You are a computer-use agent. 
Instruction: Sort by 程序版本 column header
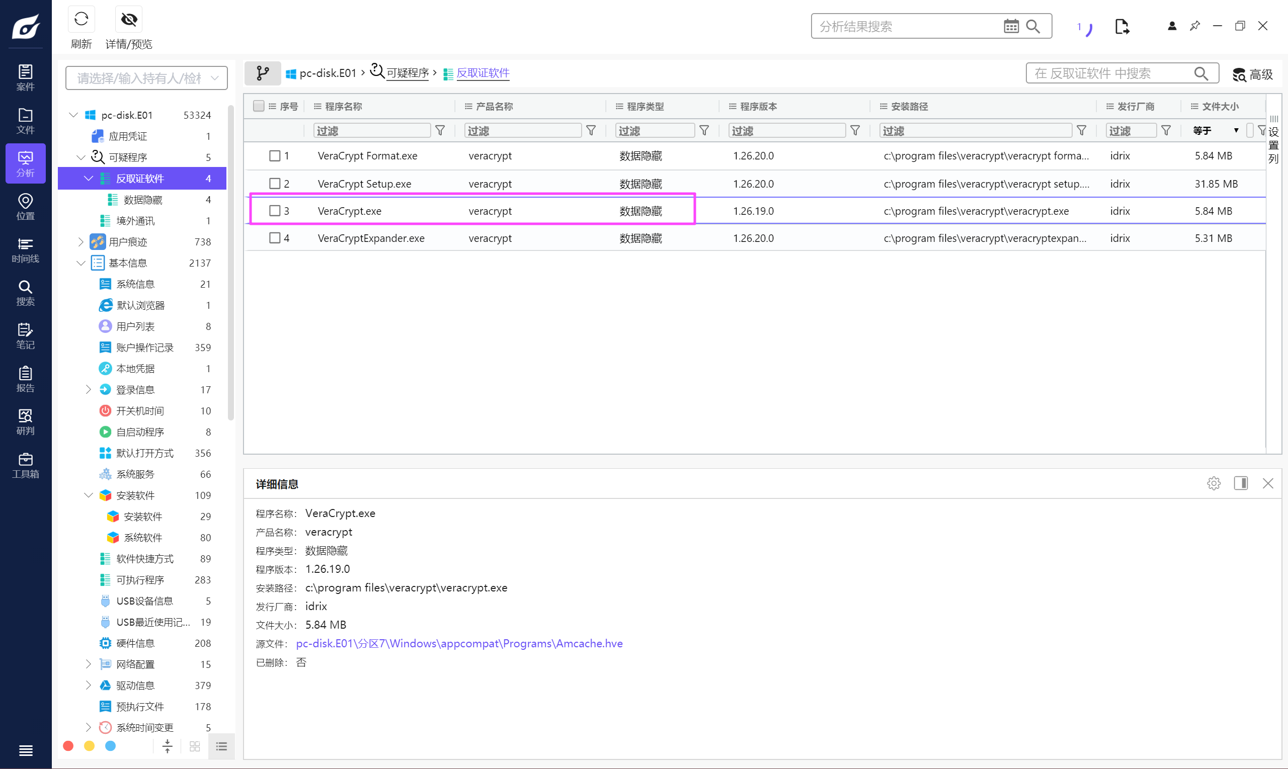pyautogui.click(x=758, y=106)
